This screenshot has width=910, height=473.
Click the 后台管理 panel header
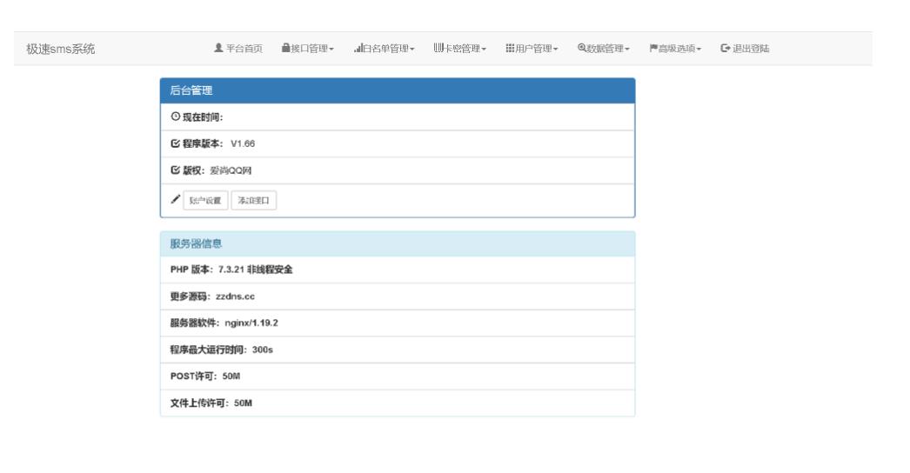point(397,90)
